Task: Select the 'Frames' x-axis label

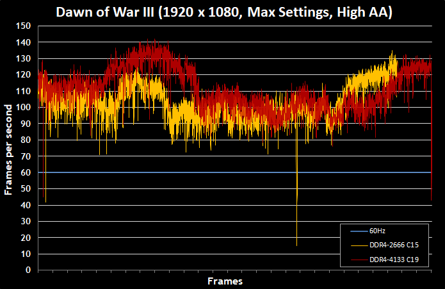Action: 225,281
